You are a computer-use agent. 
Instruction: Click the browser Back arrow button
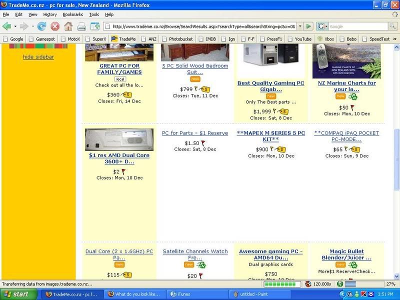(x=7, y=26)
